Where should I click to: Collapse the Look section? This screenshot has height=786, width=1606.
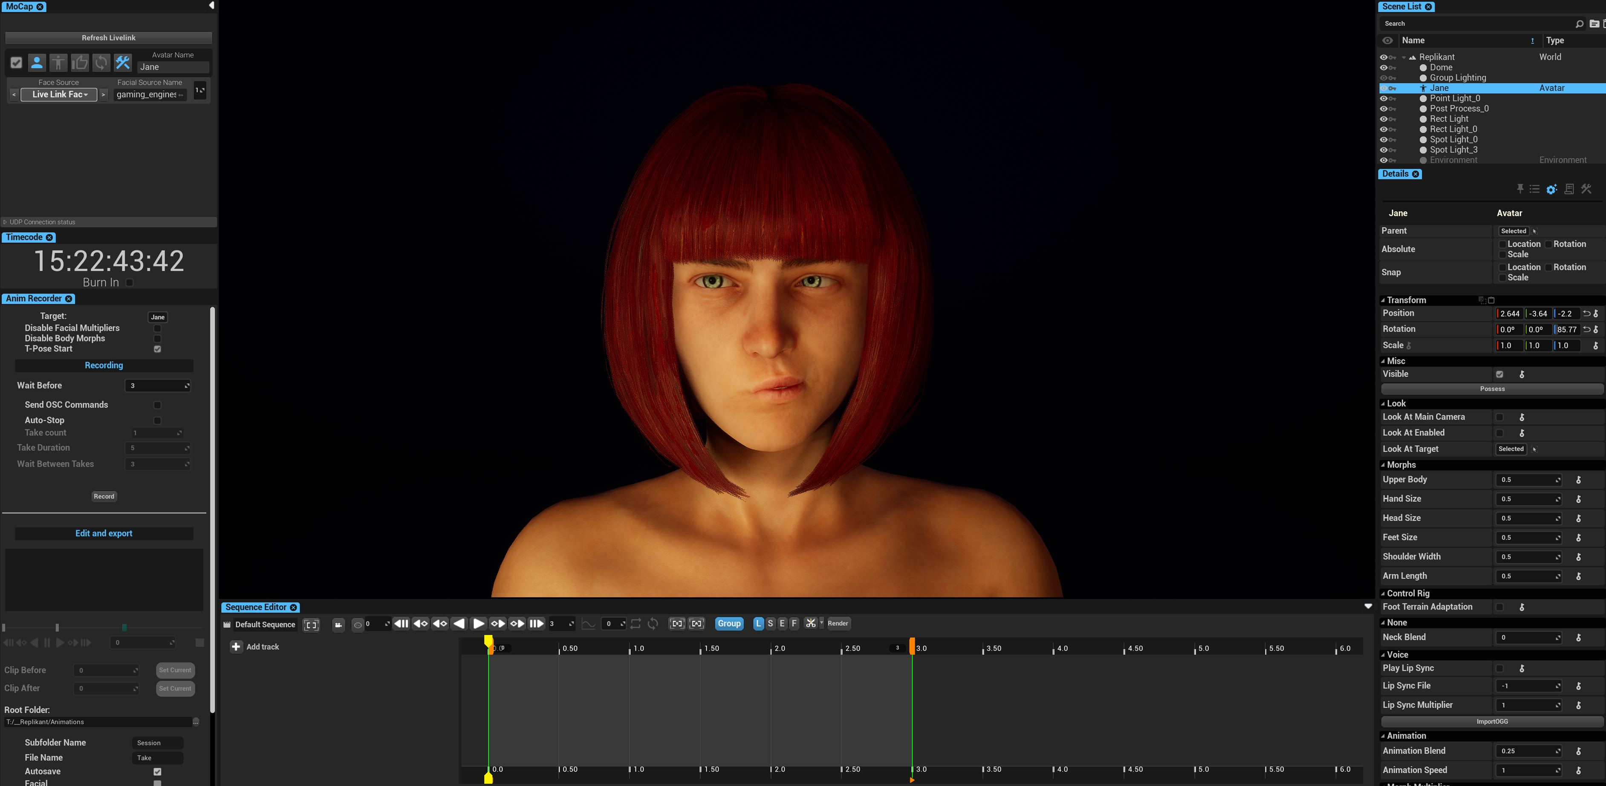[1383, 404]
